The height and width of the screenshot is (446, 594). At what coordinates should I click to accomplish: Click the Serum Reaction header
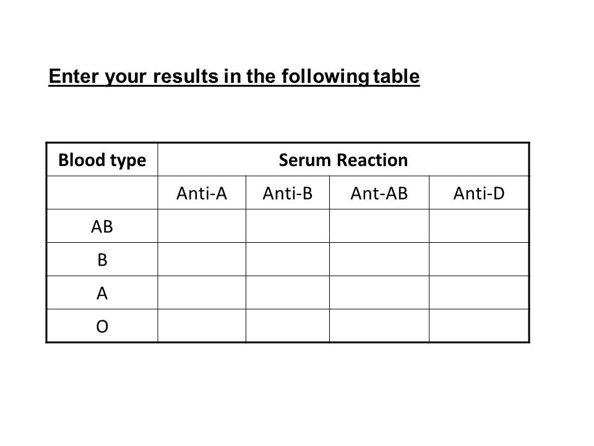point(343,160)
